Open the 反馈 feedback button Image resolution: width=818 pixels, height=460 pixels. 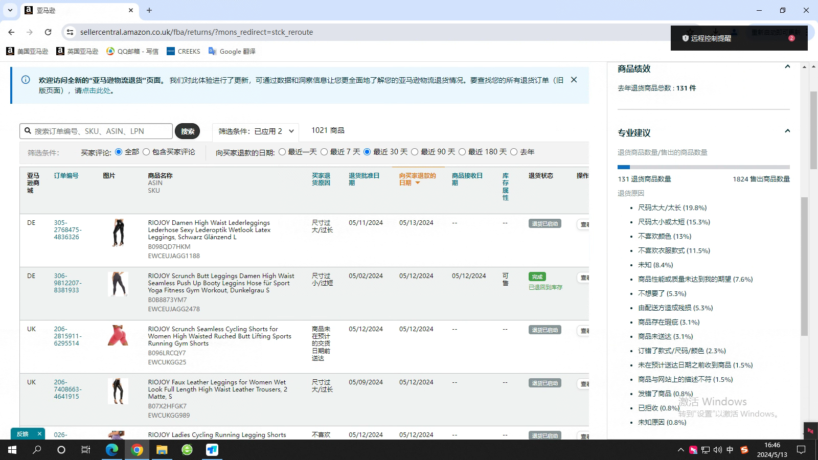pos(22,434)
